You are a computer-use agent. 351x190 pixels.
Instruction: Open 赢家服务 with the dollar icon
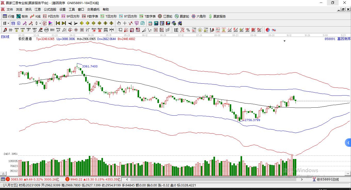pyautogui.click(x=217, y=16)
